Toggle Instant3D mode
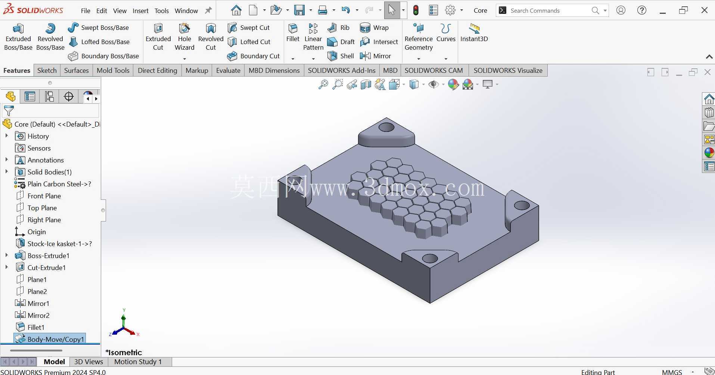 point(474,33)
